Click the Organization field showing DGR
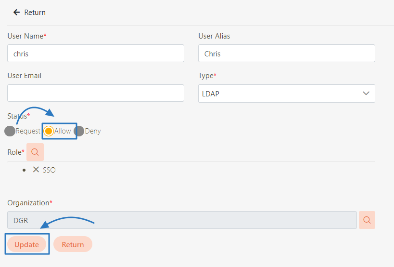 182,220
